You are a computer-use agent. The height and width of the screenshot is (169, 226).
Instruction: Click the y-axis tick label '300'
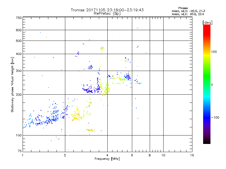pos(19,71)
